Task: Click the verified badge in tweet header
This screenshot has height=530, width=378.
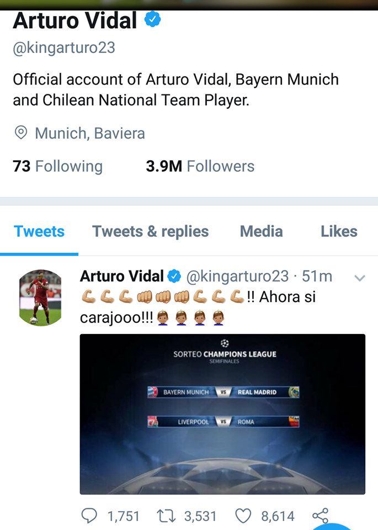Action: (174, 276)
